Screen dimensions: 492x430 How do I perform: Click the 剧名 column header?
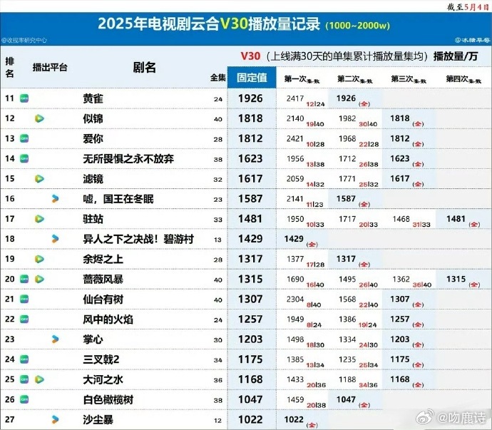pyautogui.click(x=144, y=68)
